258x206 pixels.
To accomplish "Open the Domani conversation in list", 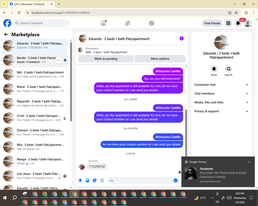I will [x=35, y=132].
